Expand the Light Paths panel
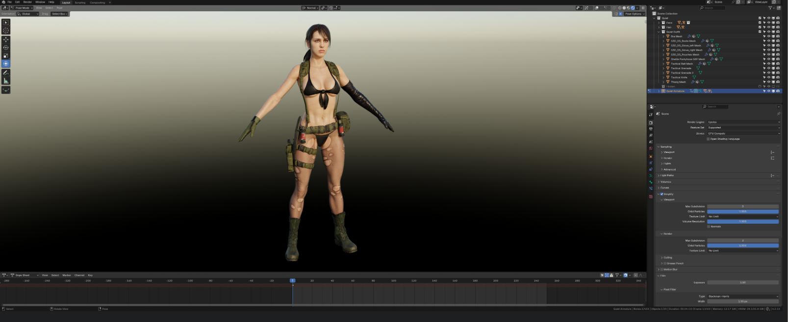 point(667,175)
